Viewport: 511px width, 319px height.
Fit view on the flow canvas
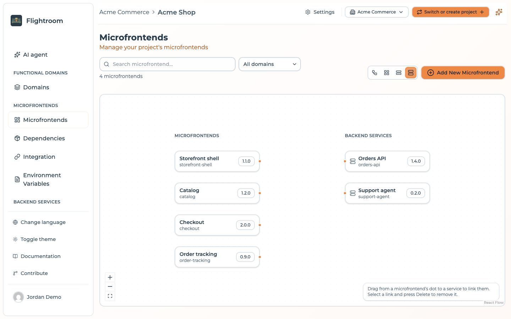click(110, 296)
